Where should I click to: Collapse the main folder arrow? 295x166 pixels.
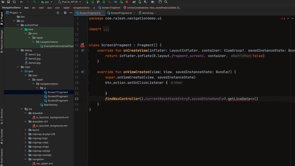coord(18,67)
